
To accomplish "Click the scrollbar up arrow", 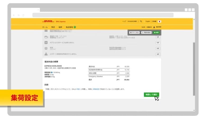I will (194, 20).
